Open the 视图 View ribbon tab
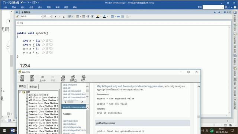The height and width of the screenshot is (134, 238). point(66,7)
